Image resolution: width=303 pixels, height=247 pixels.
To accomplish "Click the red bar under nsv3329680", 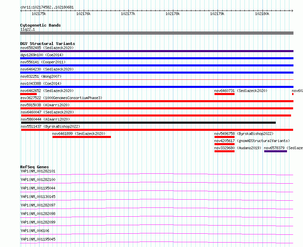I will (225, 151).
